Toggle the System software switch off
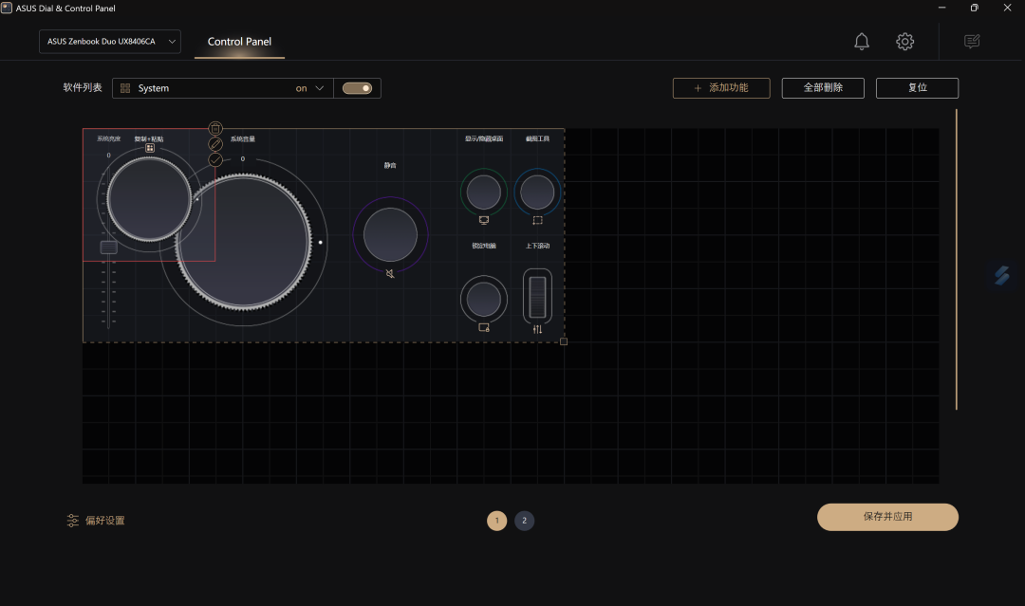Screen dimensions: 1025x606 click(357, 88)
